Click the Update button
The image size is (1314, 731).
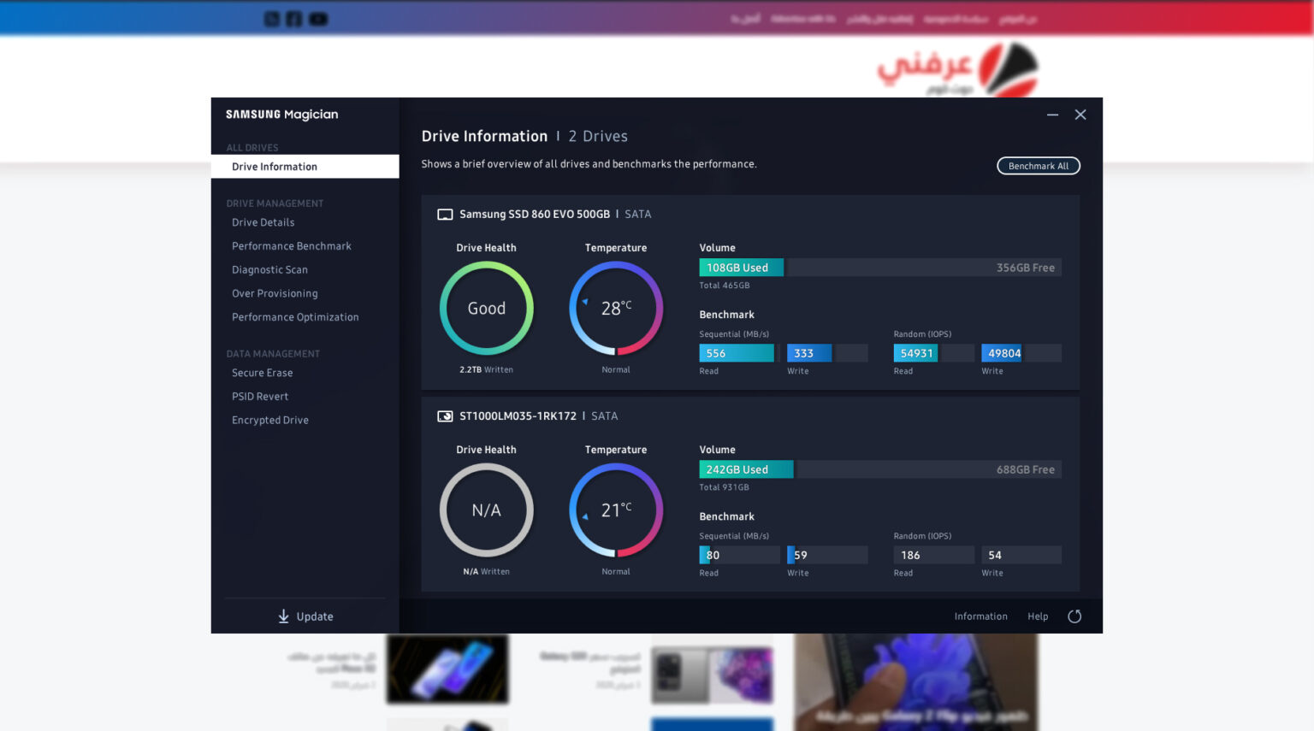pyautogui.click(x=305, y=616)
